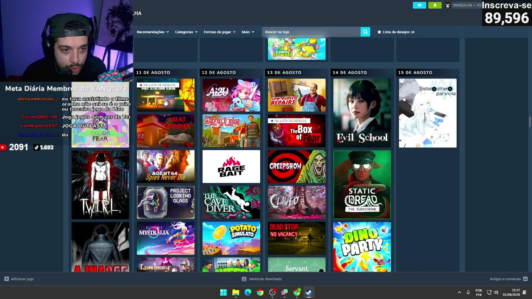Image resolution: width=532 pixels, height=299 pixels.
Task: Open the Servant game thumbnail
Action: point(297,265)
